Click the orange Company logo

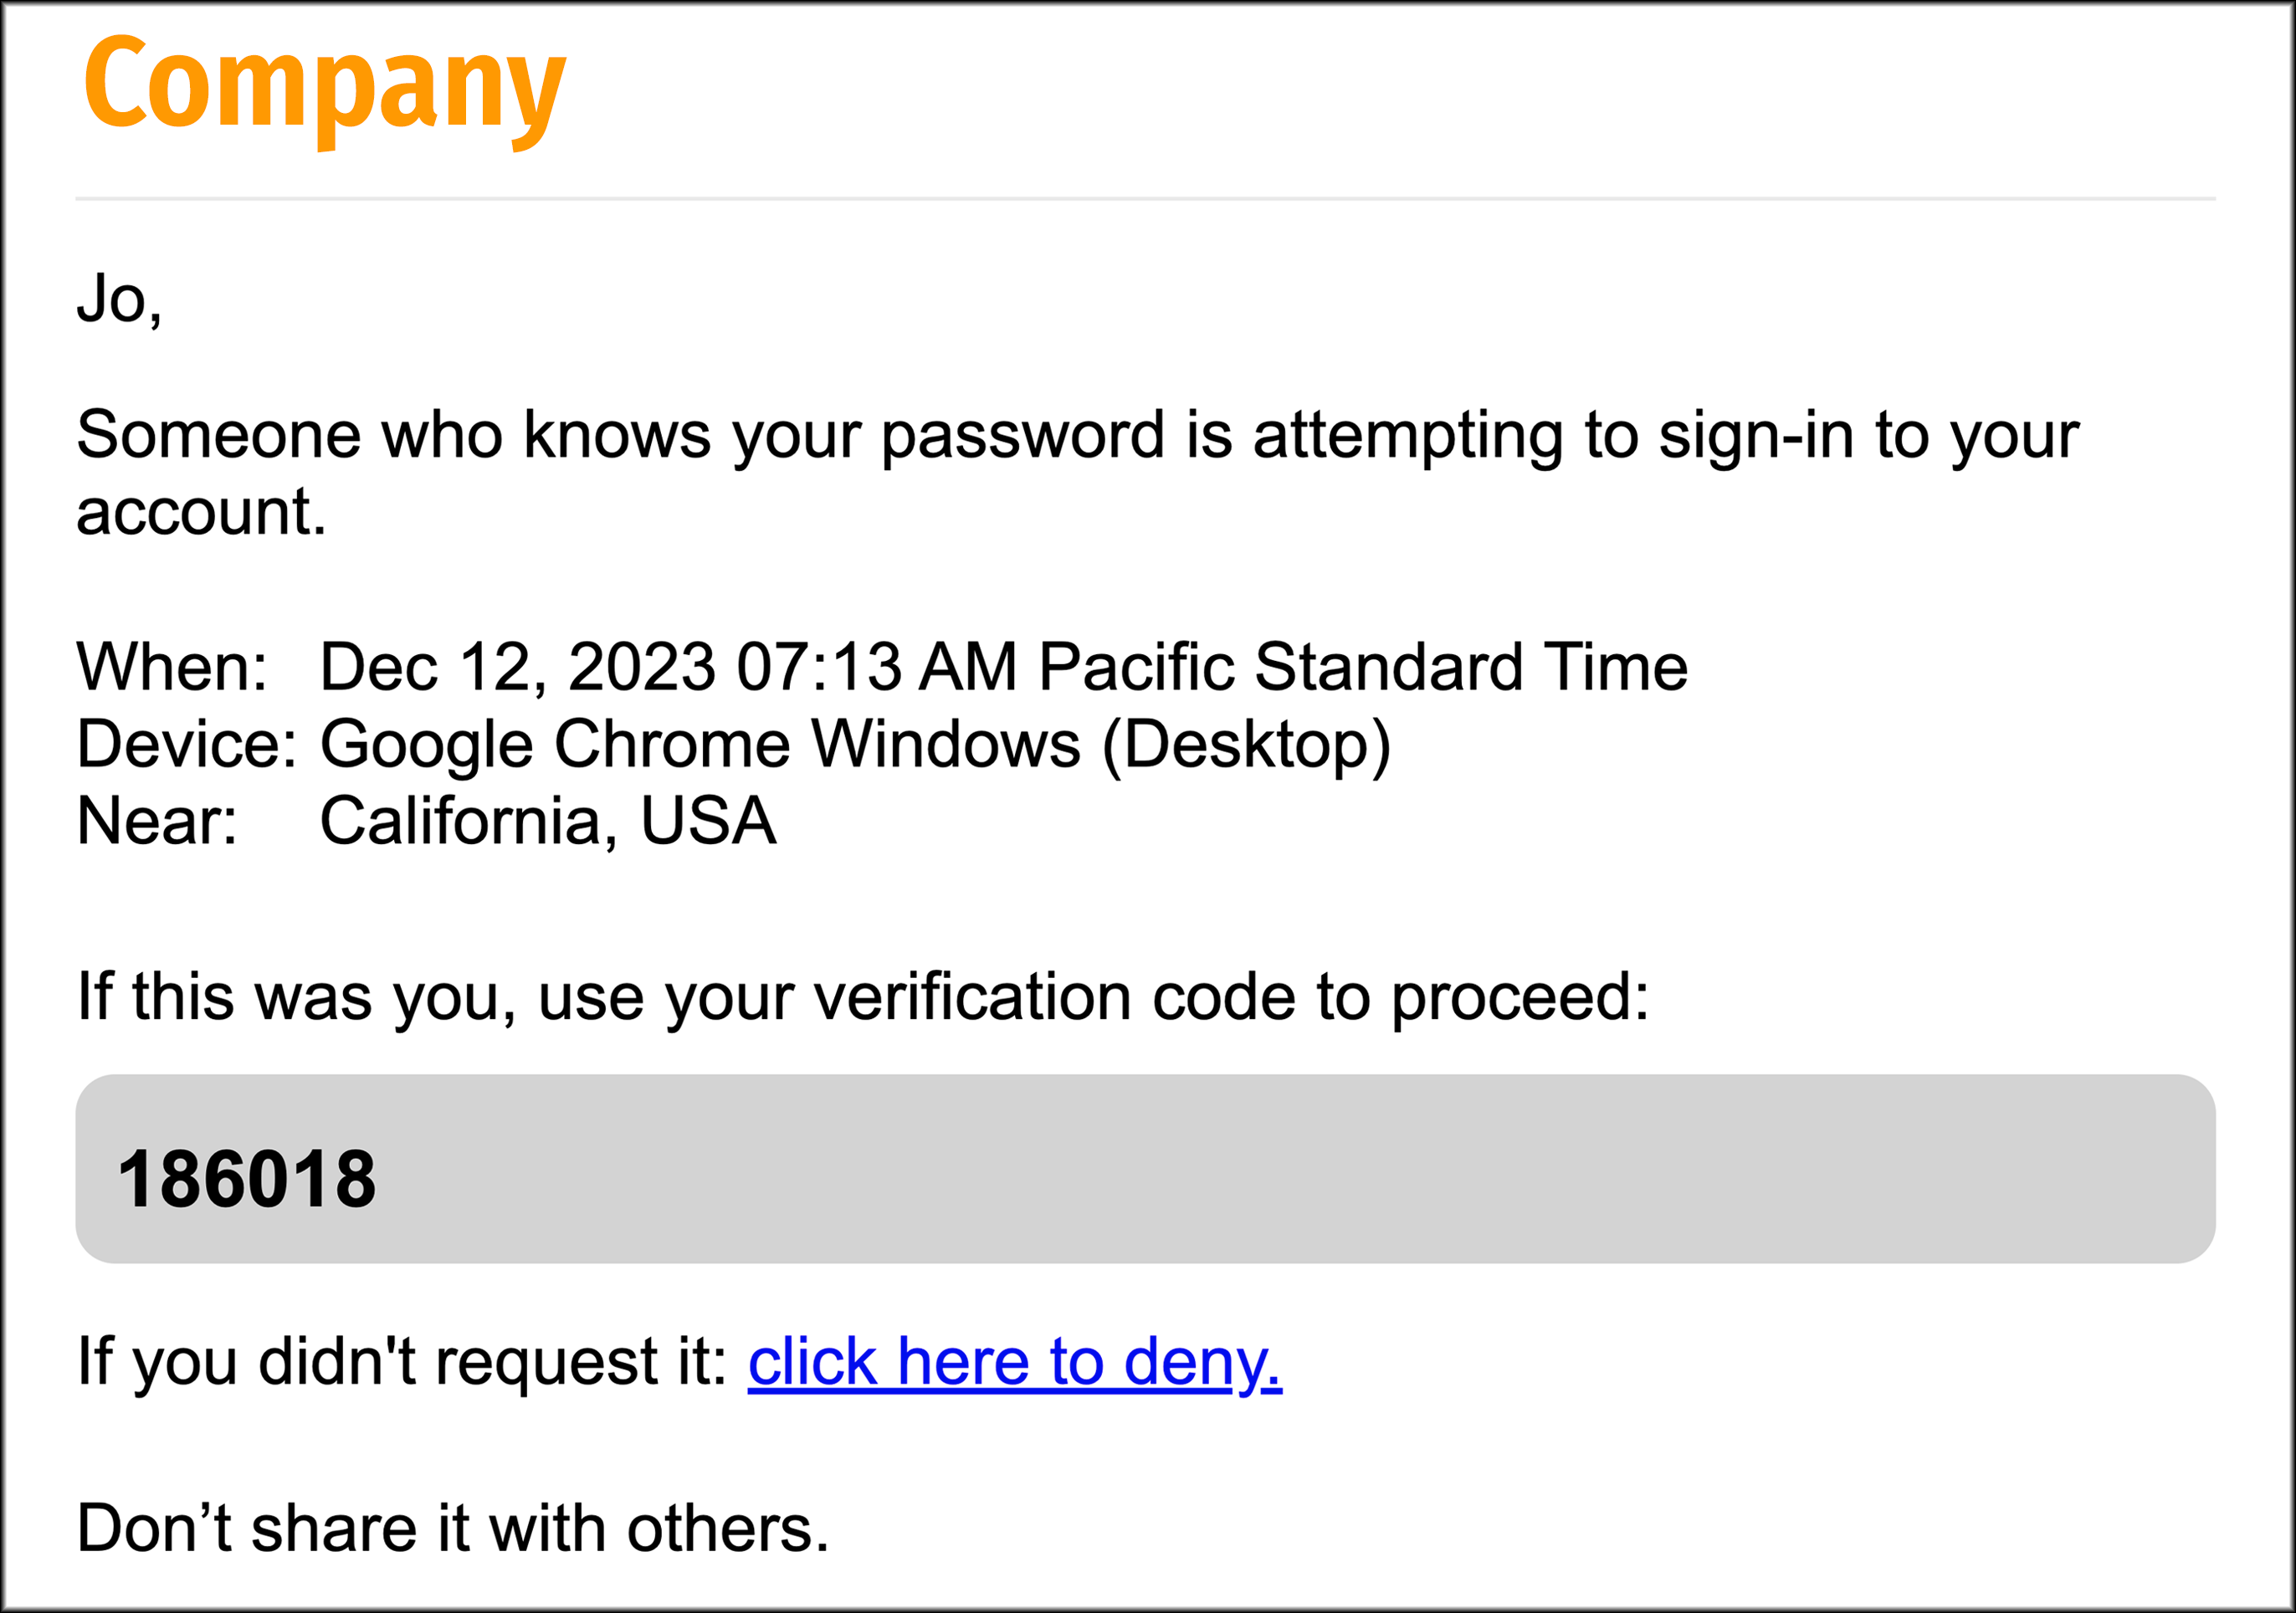[x=325, y=88]
